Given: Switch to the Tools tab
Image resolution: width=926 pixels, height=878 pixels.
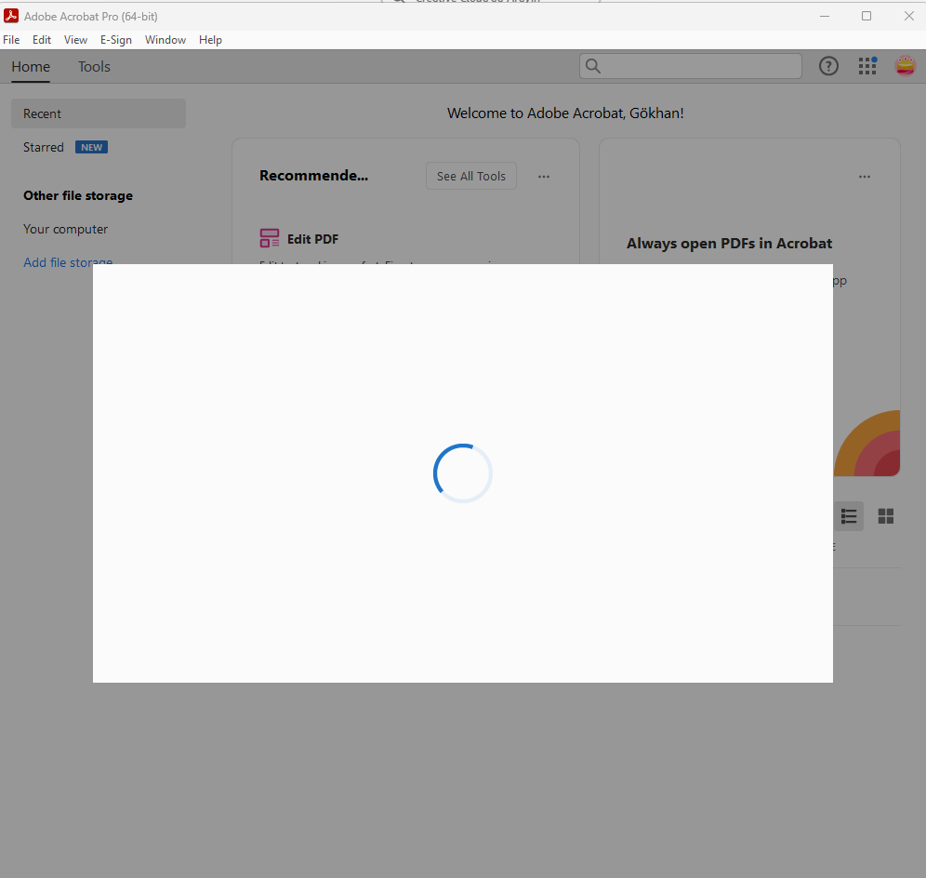Looking at the screenshot, I should click(94, 67).
